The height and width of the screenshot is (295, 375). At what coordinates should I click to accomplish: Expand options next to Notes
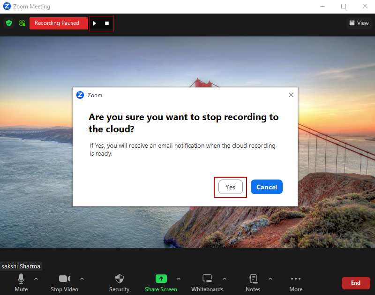270,279
